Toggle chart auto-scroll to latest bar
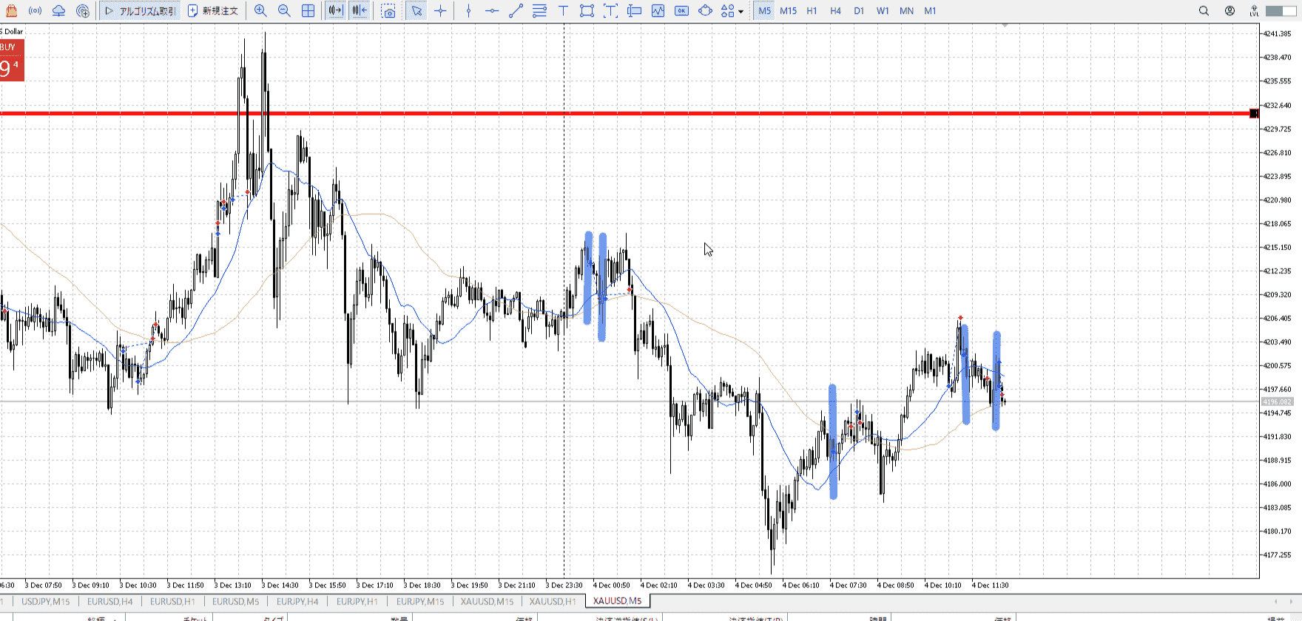Screen dimensions: 1302x621 tap(335, 11)
